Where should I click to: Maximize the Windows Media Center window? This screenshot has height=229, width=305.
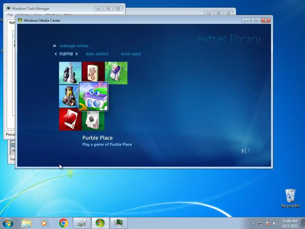point(256,21)
